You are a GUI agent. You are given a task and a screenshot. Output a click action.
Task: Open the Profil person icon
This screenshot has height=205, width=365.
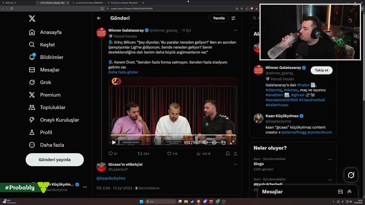[32, 132]
